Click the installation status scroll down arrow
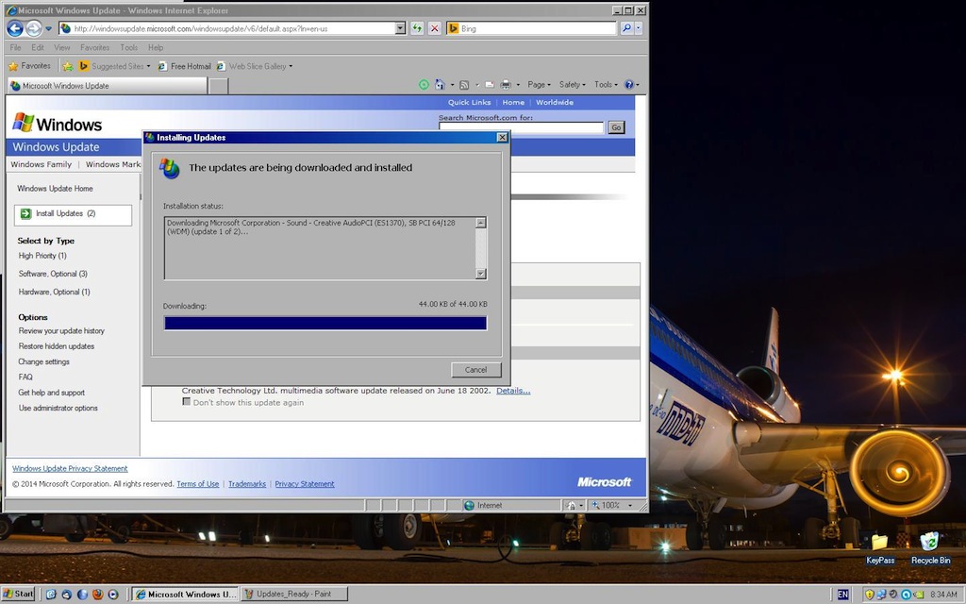Screen dimensions: 966x604 coord(481,274)
